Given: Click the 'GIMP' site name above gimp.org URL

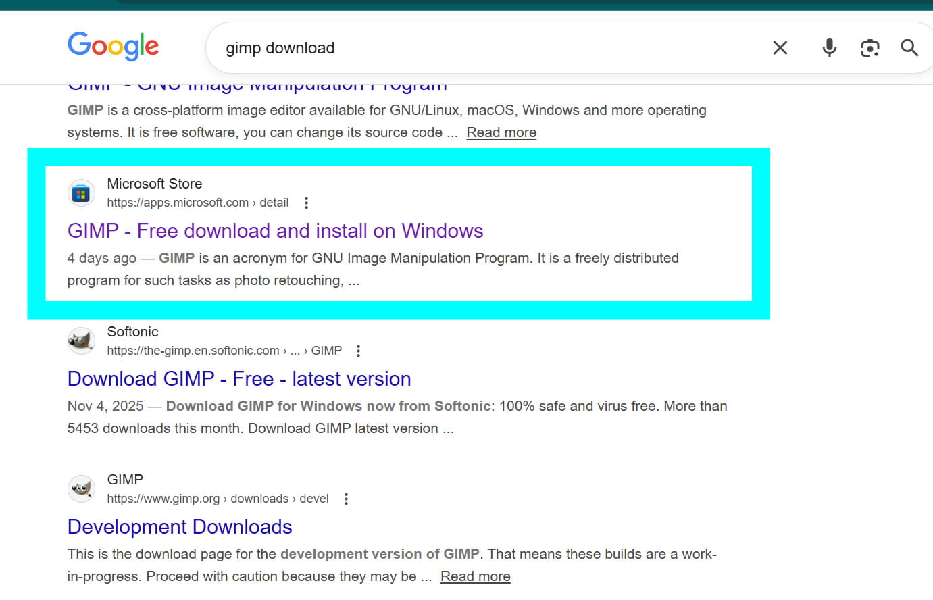Looking at the screenshot, I should (125, 480).
